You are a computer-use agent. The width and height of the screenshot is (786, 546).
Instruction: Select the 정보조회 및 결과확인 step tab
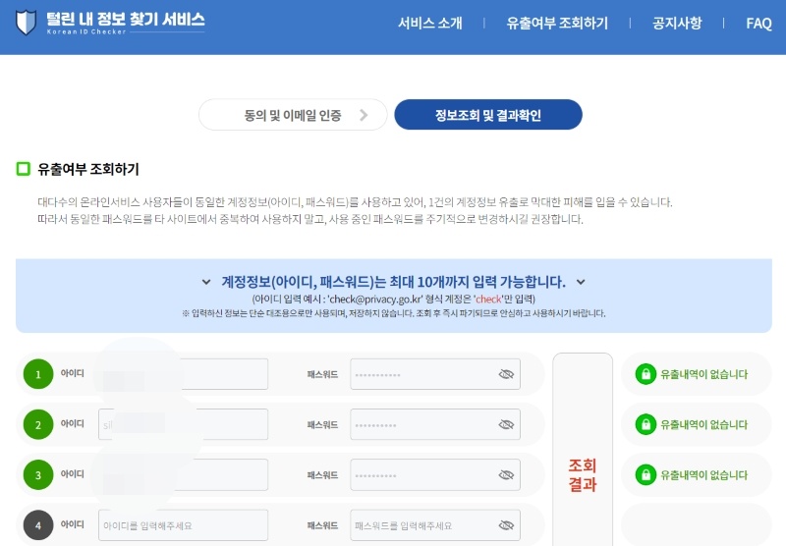coord(488,115)
